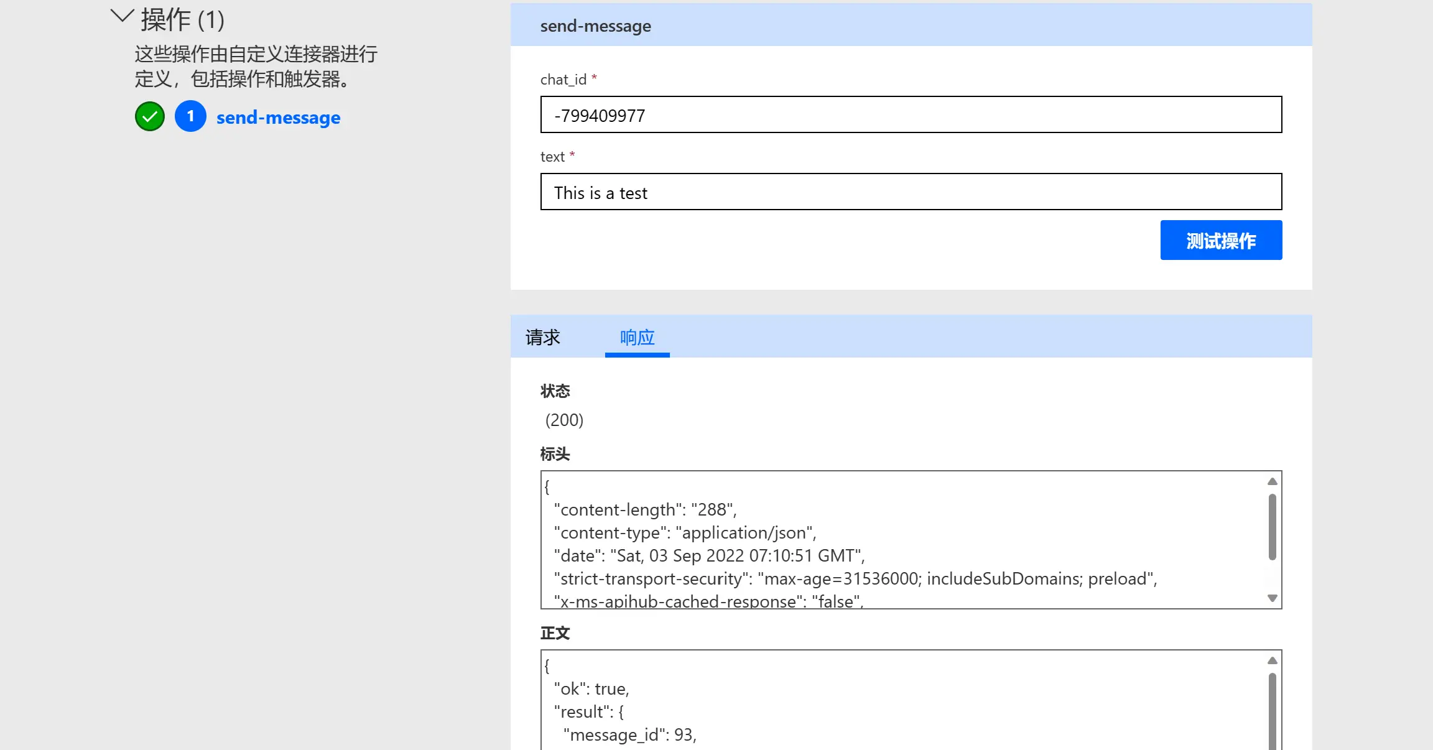Focus the text field containing 'This is a test'
The image size is (1433, 750).
(x=911, y=192)
